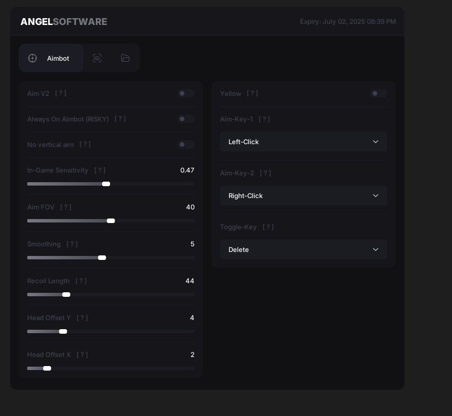Click the Expiry date text in header
Screen dimensions: 452x416
click(348, 22)
